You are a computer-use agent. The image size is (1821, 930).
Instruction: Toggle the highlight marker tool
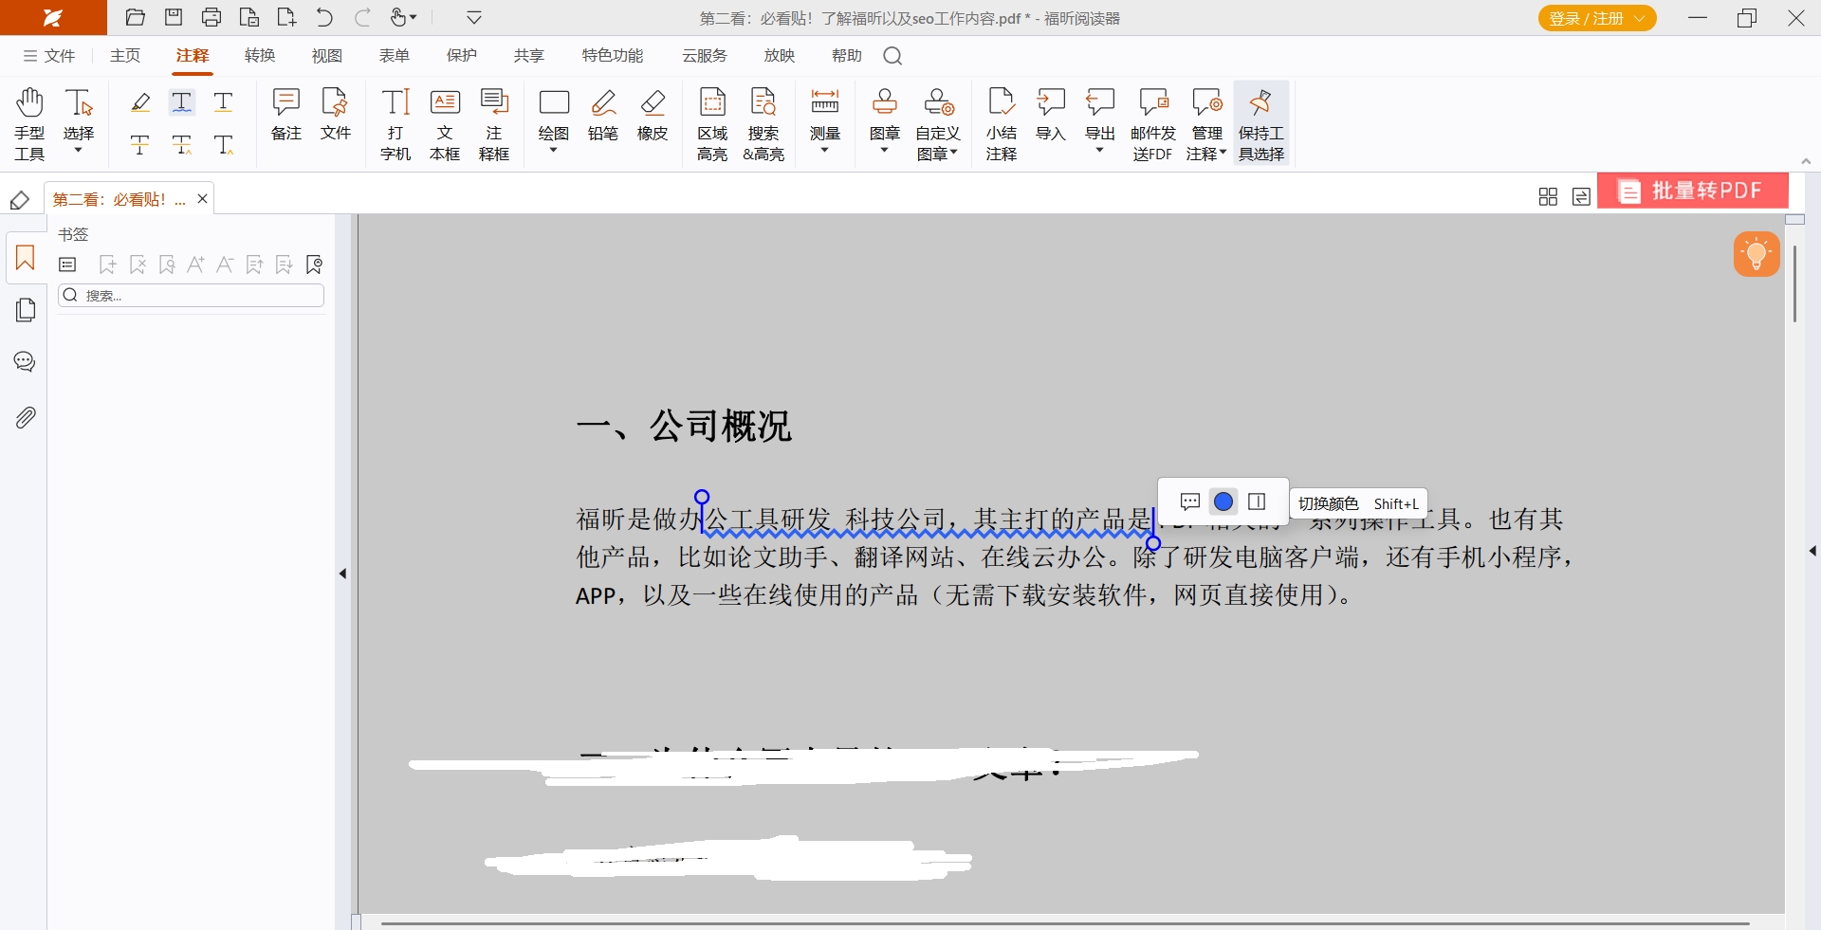click(x=140, y=102)
